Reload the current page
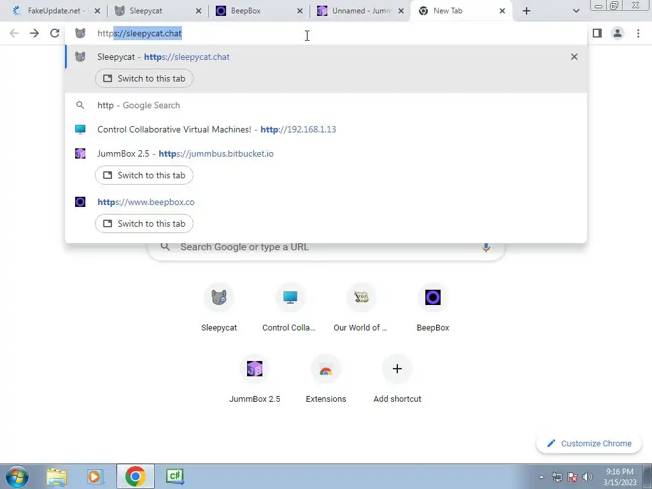The image size is (652, 489). point(55,33)
